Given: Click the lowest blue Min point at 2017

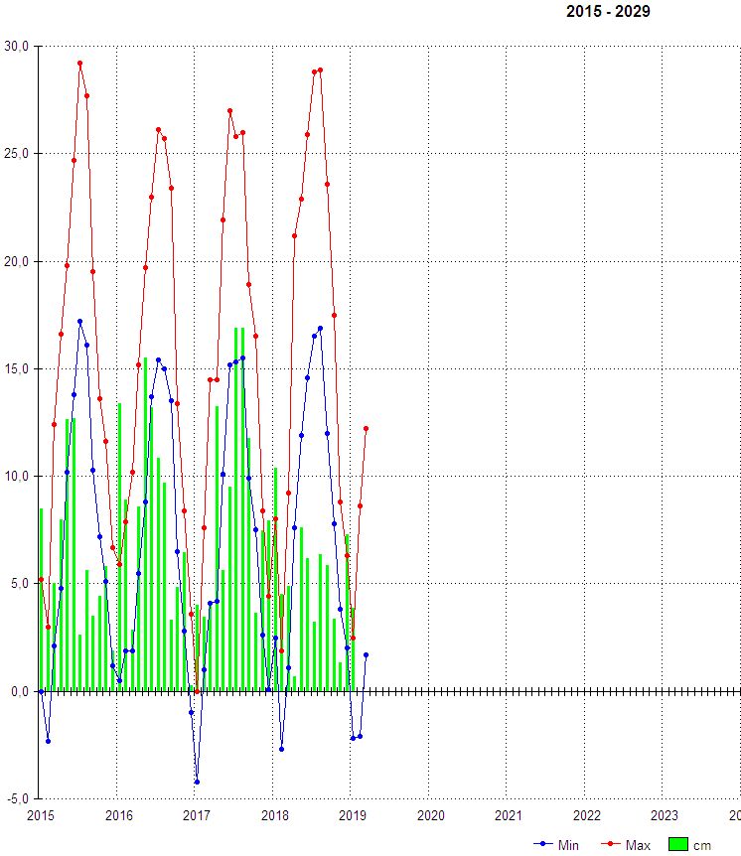Looking at the screenshot, I should 197,782.
